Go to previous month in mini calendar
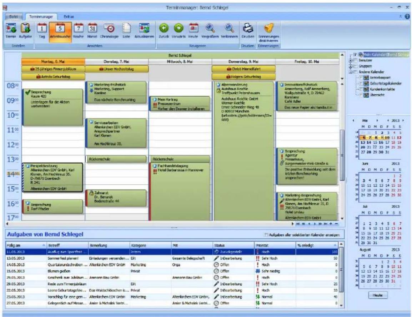This screenshot has height=317, width=412. pyautogui.click(x=353, y=120)
